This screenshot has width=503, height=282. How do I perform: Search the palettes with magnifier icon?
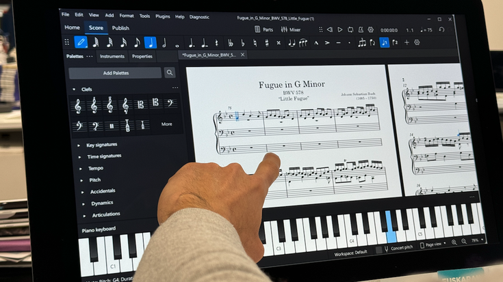click(x=170, y=72)
